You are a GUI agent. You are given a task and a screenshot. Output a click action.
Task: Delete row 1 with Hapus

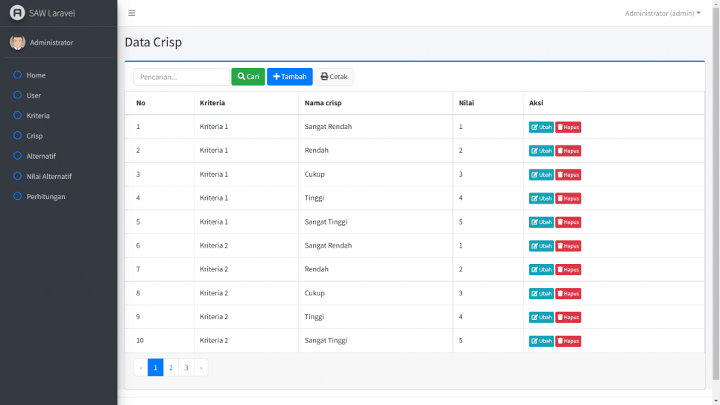568,127
